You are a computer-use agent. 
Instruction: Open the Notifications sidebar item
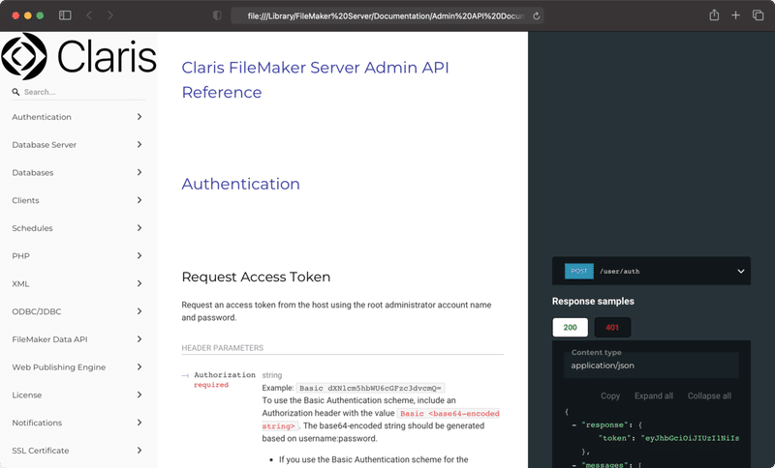(x=37, y=423)
